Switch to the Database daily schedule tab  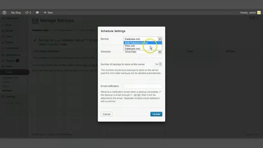coord(40,30)
